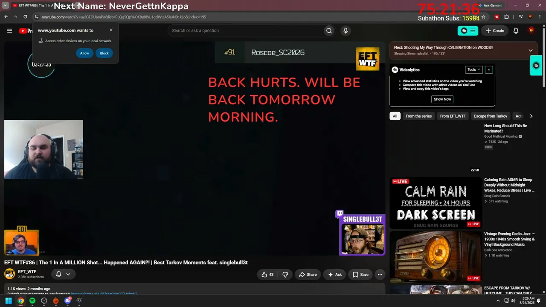Select the From the series chip
The image size is (546, 307).
[418, 116]
